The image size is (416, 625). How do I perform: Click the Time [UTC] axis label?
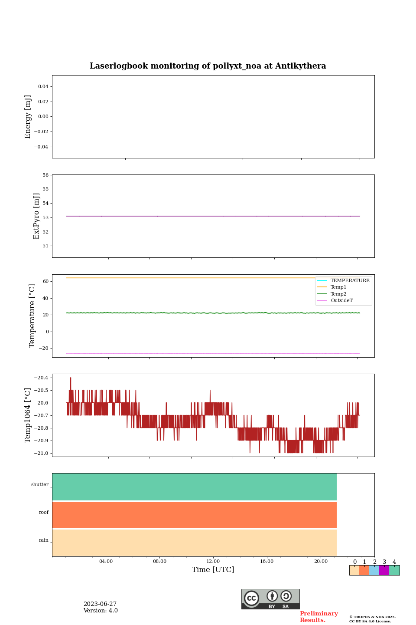click(213, 569)
